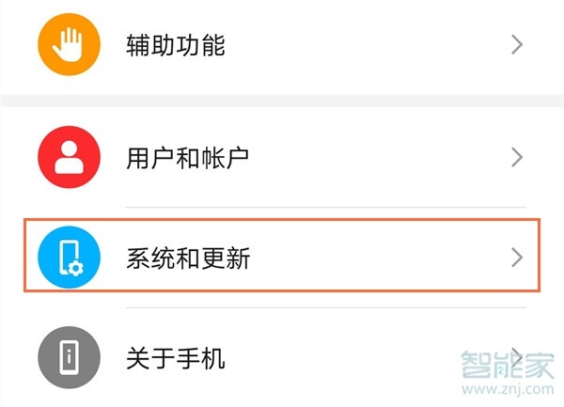Tap the blue System and Updates icon
The image size is (564, 407).
click(69, 257)
